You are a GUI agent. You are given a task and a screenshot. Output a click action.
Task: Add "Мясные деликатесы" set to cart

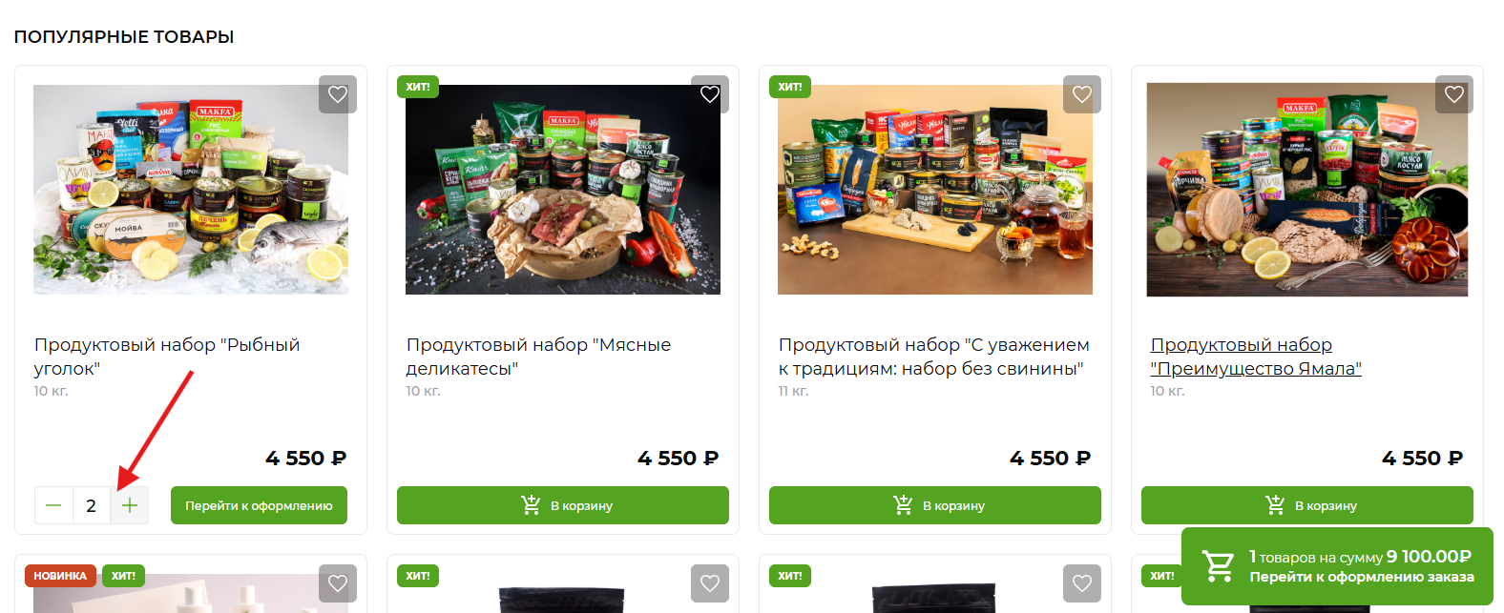[563, 505]
